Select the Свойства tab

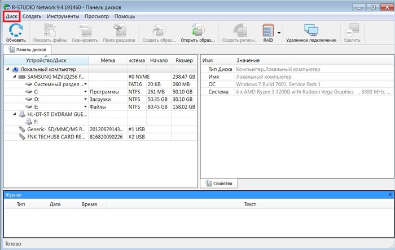click(x=219, y=184)
